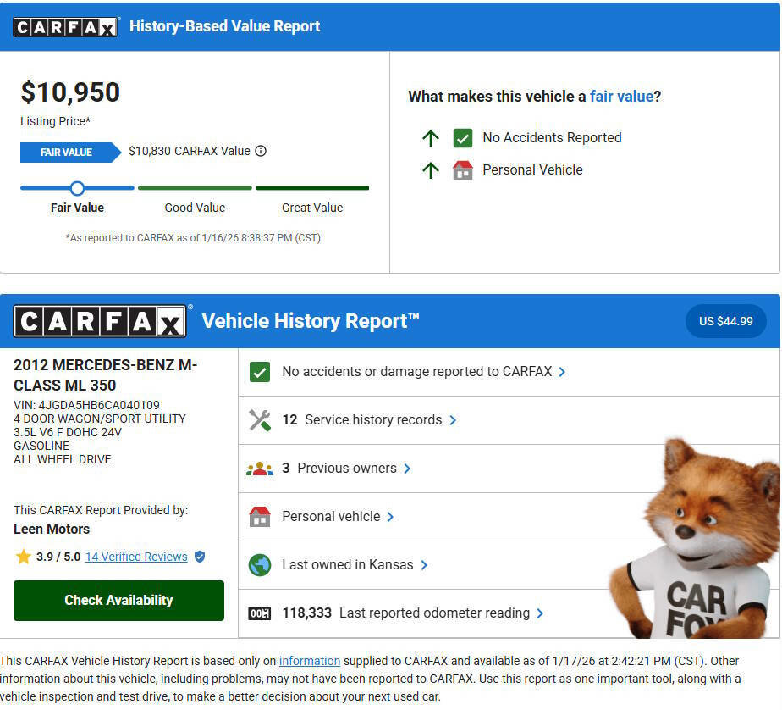The width and height of the screenshot is (782, 710).
Task: Open the Personal vehicle row
Action: [331, 517]
